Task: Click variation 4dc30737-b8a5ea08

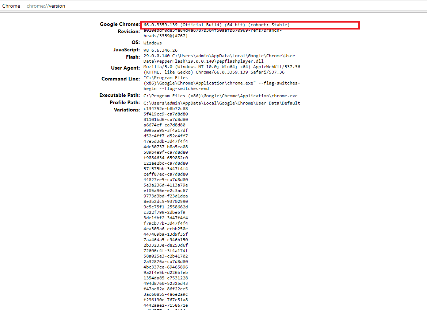Action: click(165, 147)
